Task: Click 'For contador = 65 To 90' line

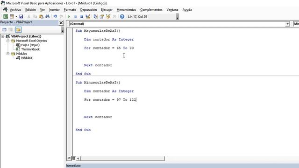Action: (x=109, y=48)
